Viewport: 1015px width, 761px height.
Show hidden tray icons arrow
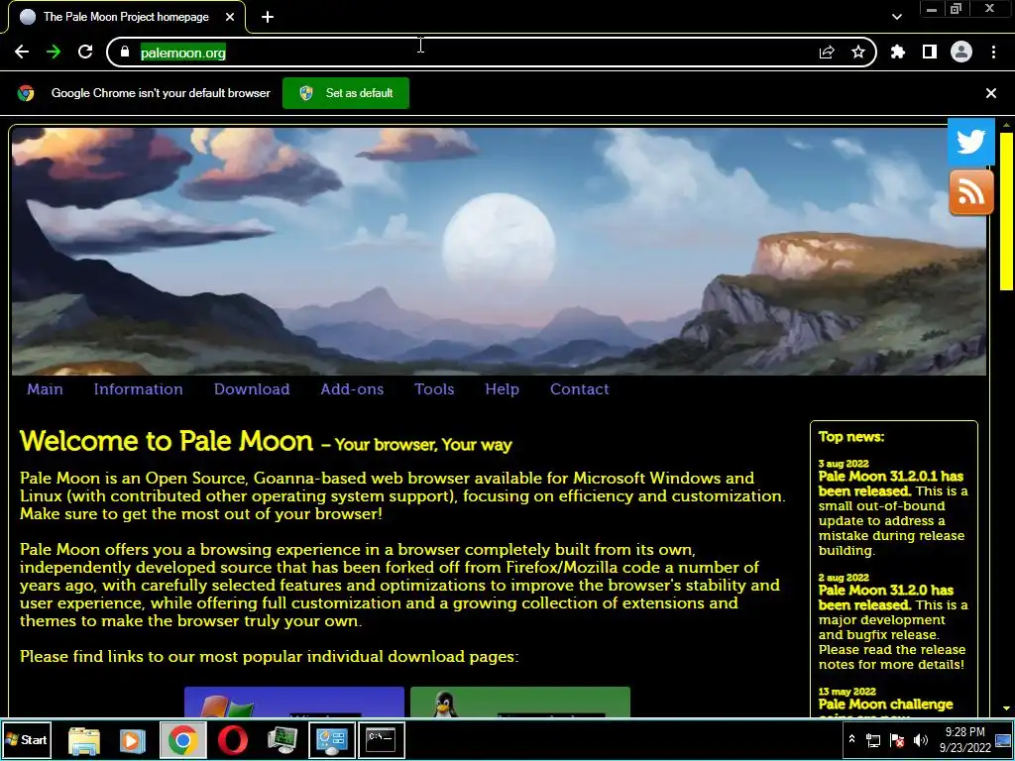[851, 739]
